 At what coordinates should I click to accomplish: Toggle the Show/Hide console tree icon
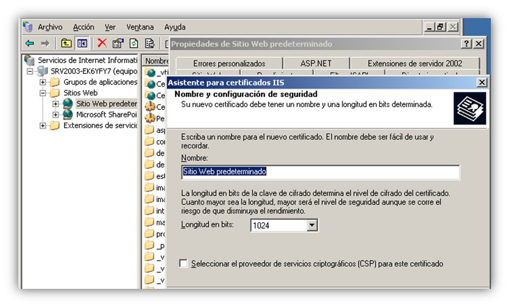82,43
